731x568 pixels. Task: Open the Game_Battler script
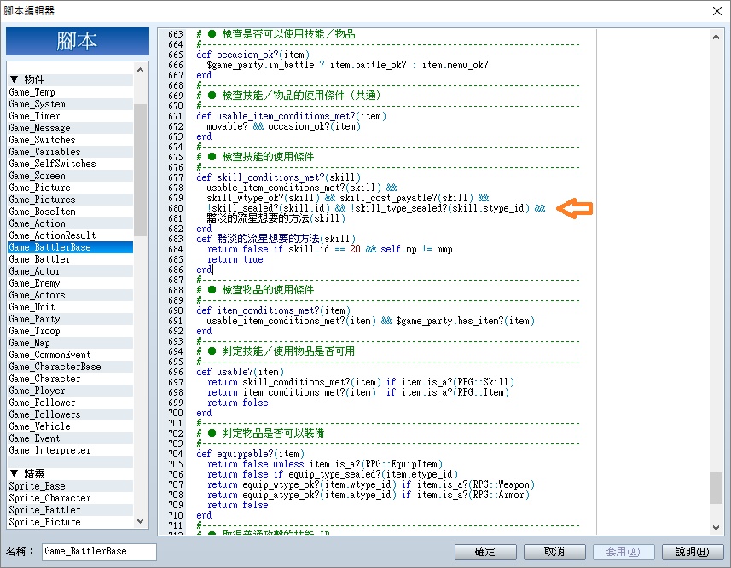click(x=71, y=259)
